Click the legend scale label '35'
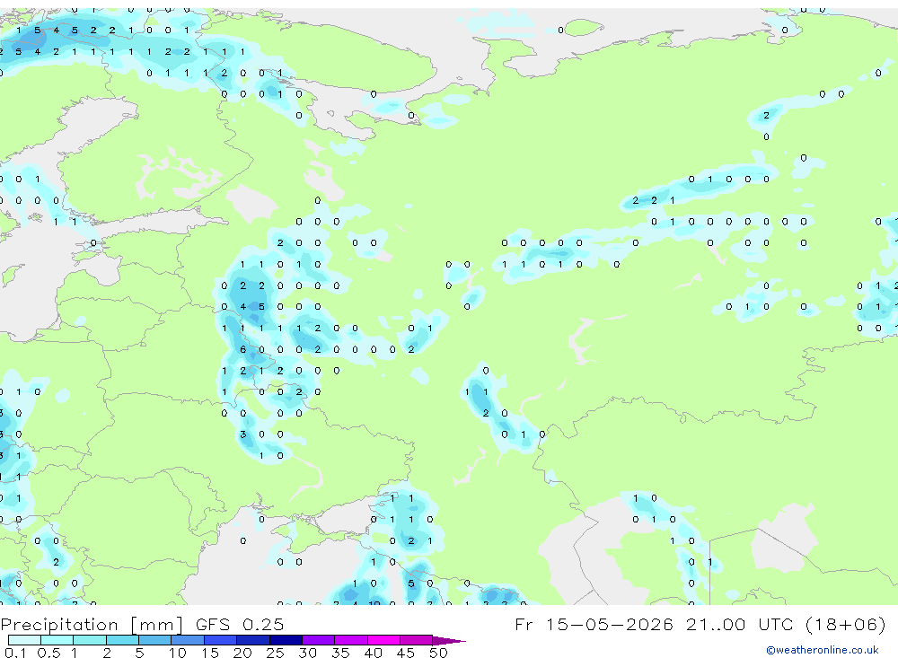Image resolution: width=898 pixels, height=658 pixels. (340, 653)
